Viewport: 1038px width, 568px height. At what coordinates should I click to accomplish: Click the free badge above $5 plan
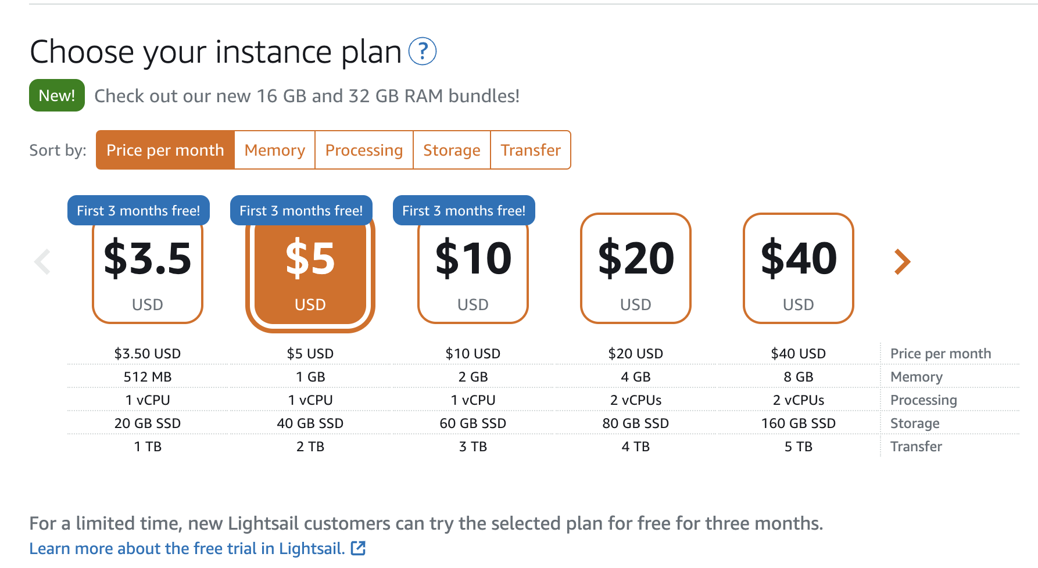click(301, 211)
